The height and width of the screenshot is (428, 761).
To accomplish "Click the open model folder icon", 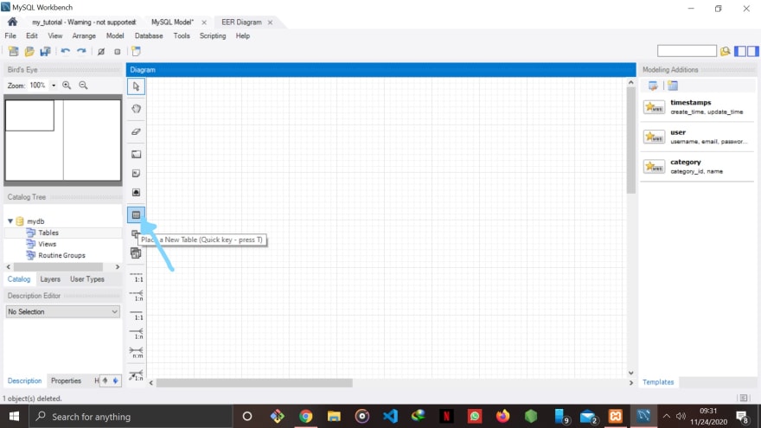I will coord(29,51).
